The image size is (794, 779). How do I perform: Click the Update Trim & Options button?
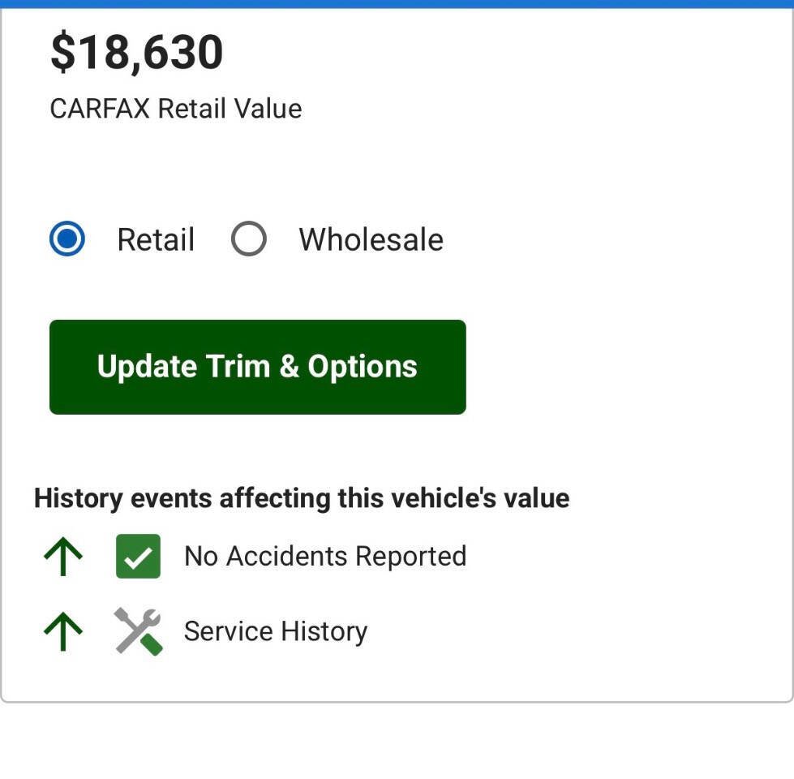pyautogui.click(x=258, y=367)
